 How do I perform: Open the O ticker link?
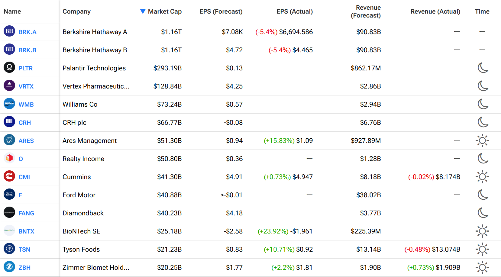tap(21, 159)
